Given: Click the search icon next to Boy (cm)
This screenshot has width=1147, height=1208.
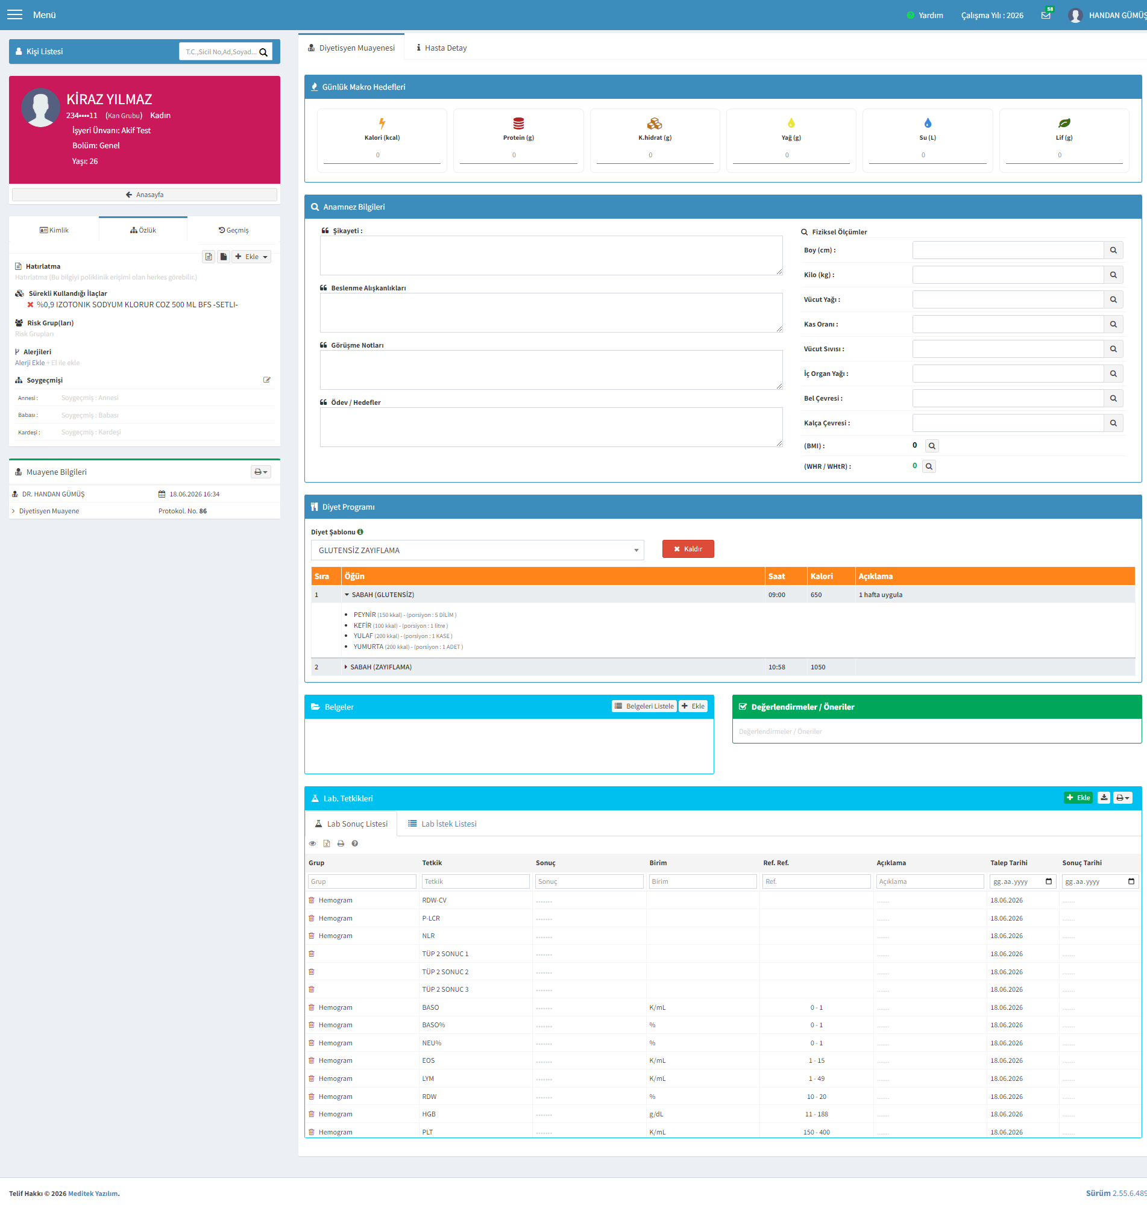Looking at the screenshot, I should point(1113,250).
